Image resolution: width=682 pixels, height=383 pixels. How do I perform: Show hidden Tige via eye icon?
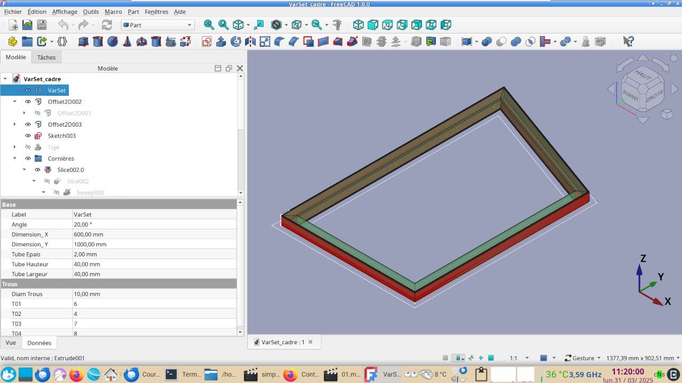[28, 147]
